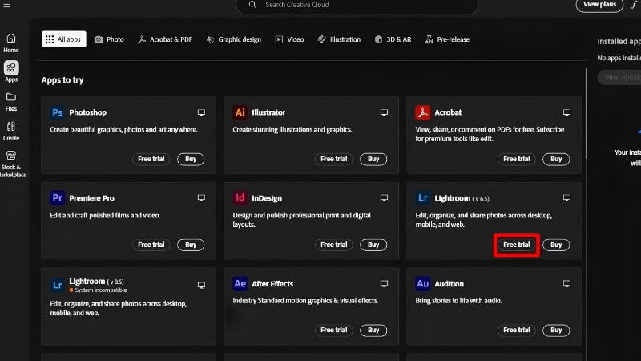Click the search magnifier icon
Screen dimensions: 641x361
(x=252, y=5)
